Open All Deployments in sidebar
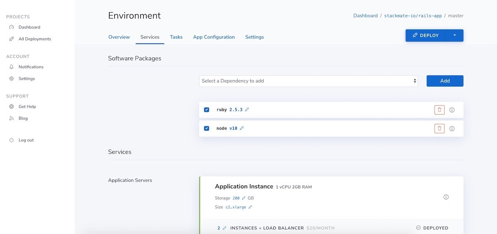The height and width of the screenshot is (234, 497). coord(35,39)
